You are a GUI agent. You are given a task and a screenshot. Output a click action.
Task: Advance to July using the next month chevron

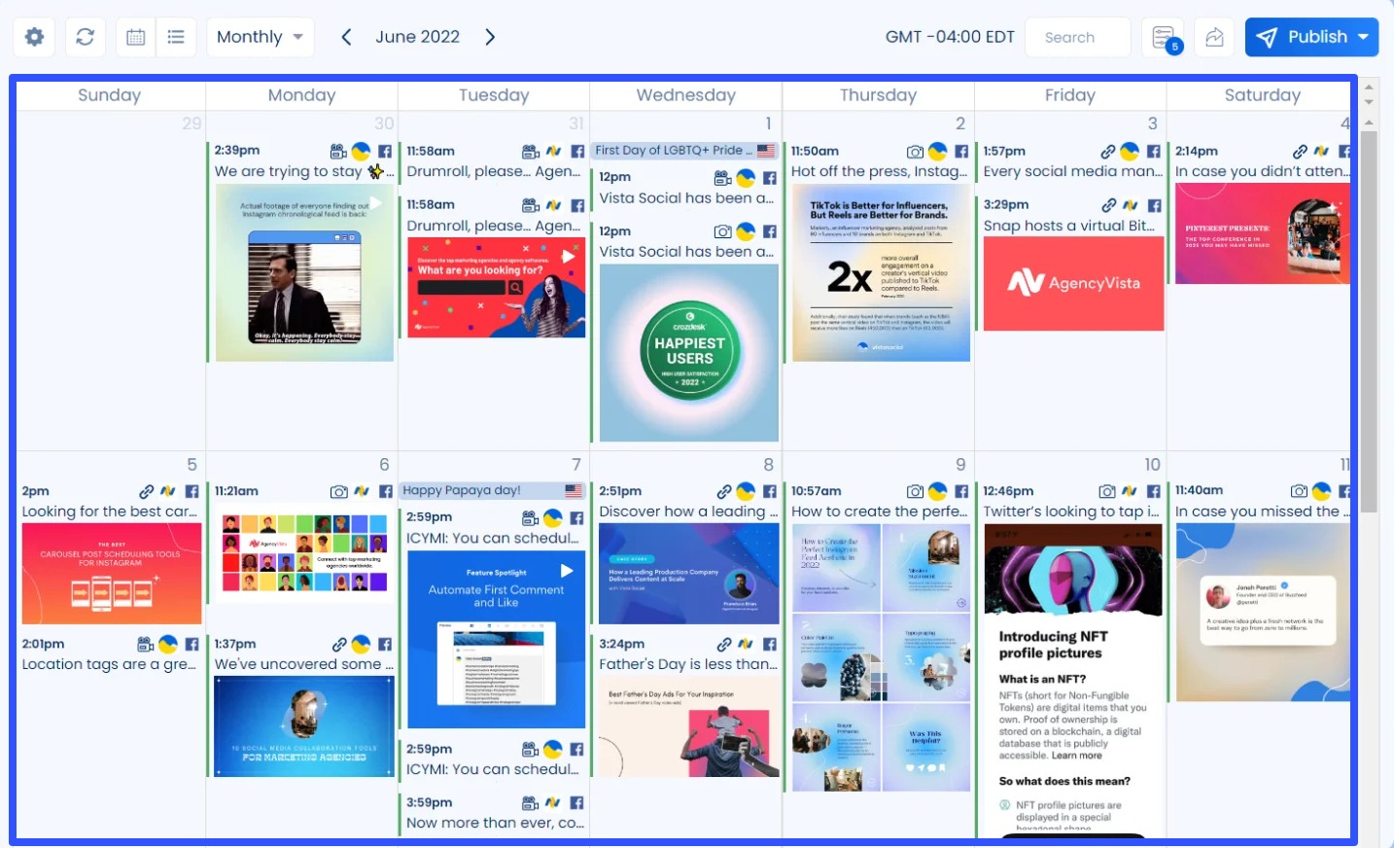pos(490,36)
